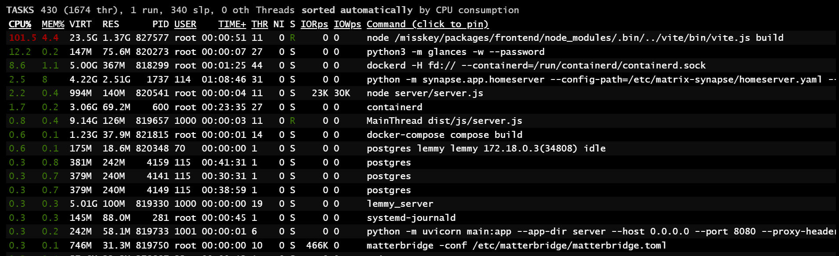The width and height of the screenshot is (839, 256).
Task: Click the Command (click to pin) header
Action: (427, 24)
